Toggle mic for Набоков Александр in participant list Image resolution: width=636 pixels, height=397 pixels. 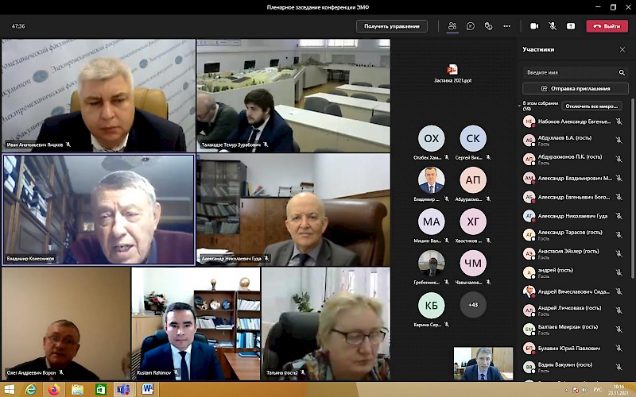[618, 121]
